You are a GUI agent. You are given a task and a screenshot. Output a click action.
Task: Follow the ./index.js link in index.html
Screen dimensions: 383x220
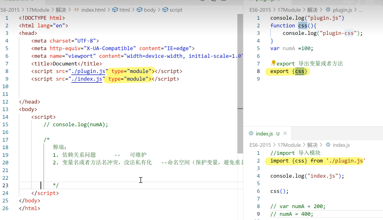pos(87,79)
